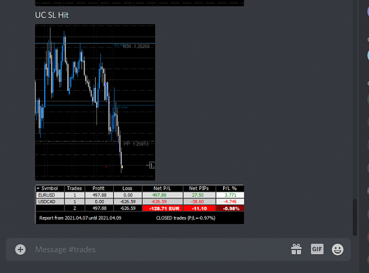Click the -38.60 net pips value
The height and width of the screenshot is (273, 369).
(197, 202)
